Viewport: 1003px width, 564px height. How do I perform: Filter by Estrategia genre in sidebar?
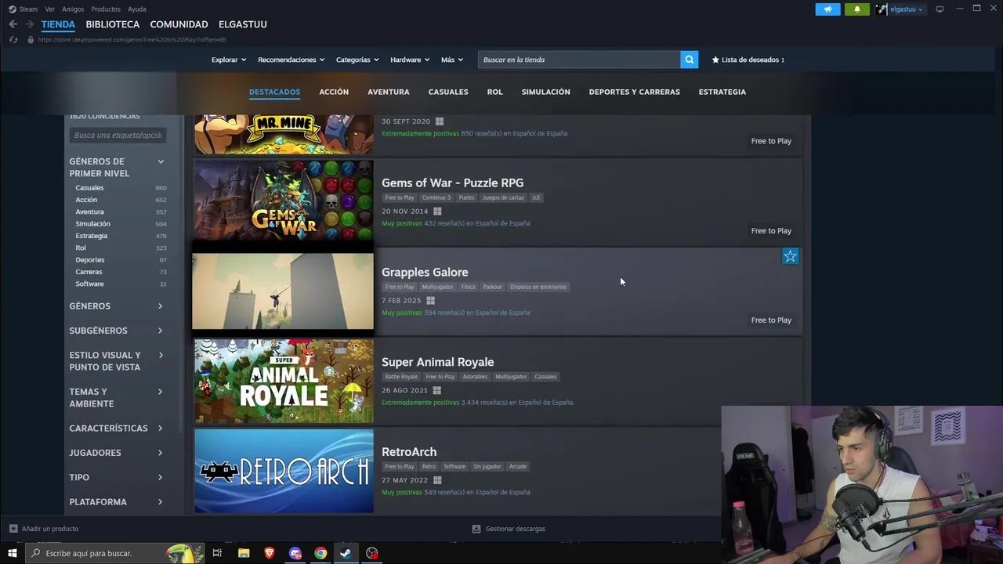pyautogui.click(x=92, y=236)
